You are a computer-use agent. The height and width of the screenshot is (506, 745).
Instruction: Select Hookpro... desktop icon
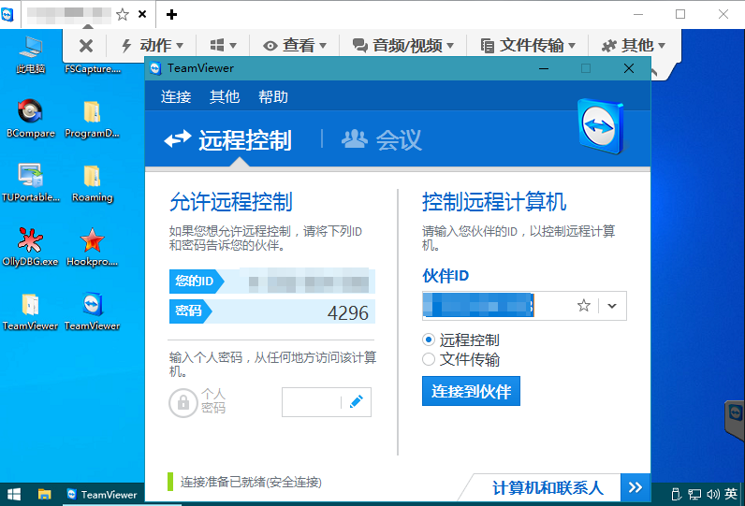pyautogui.click(x=92, y=247)
